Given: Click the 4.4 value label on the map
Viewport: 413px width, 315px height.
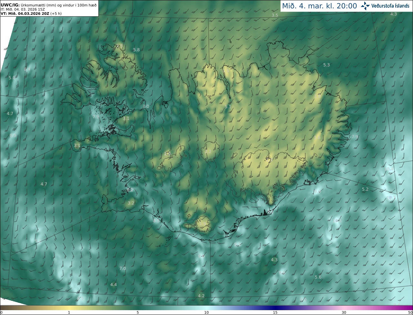Looking at the screenshot, I should click(114, 284).
